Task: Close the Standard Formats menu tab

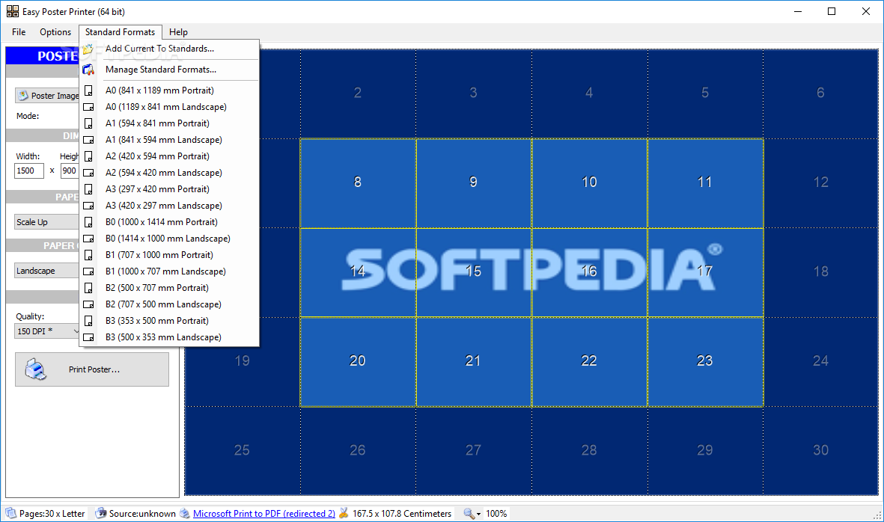Action: coord(120,32)
